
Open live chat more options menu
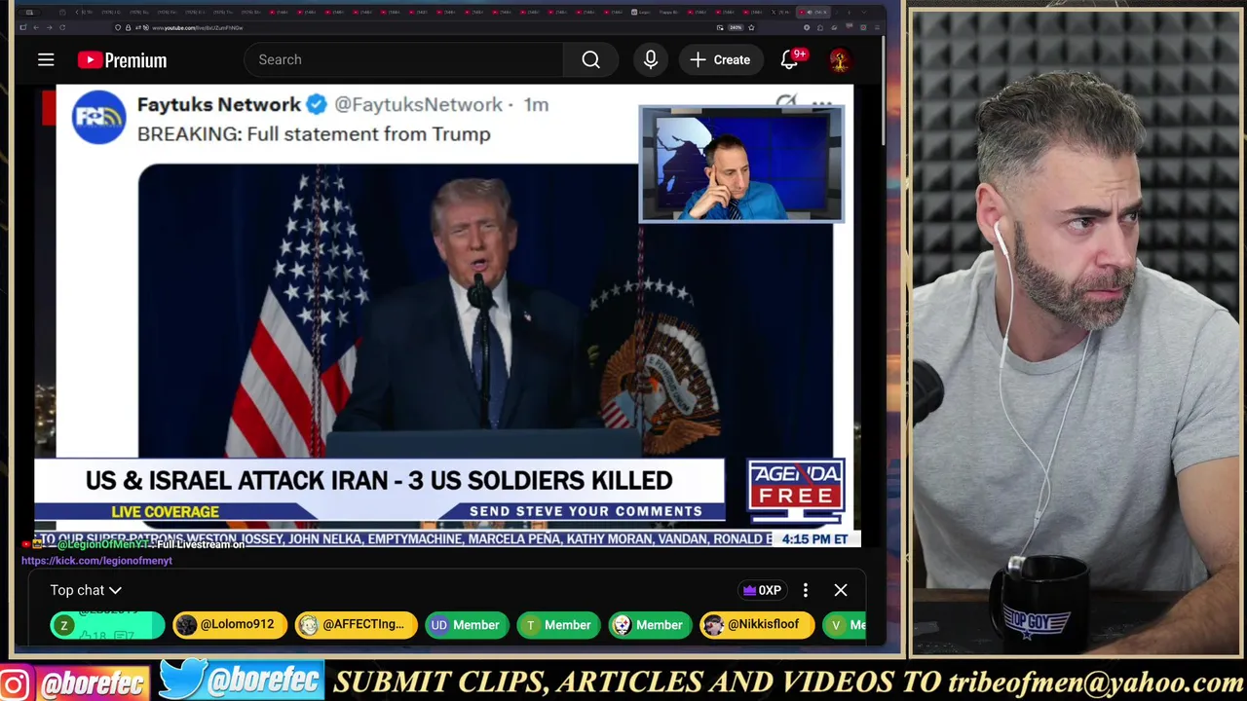pyautogui.click(x=806, y=590)
